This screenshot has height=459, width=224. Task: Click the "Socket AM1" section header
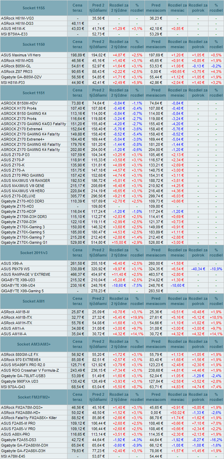pos(33,301)
